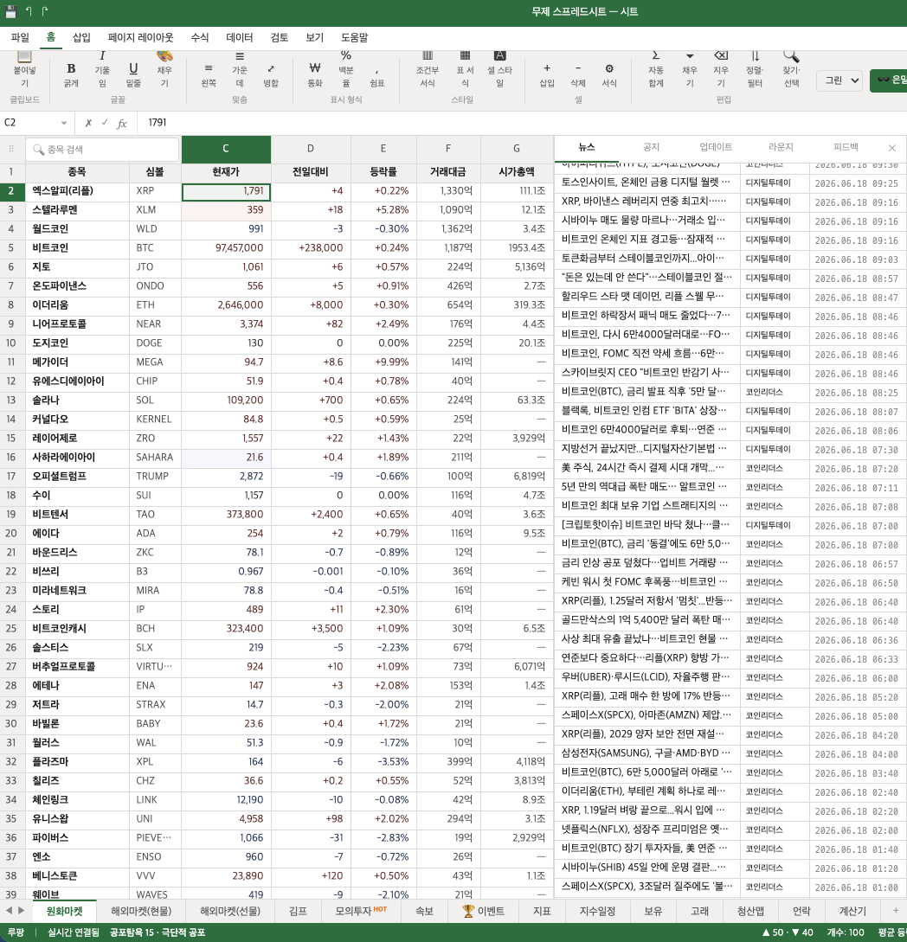Screen dimensions: 907x942
Task: Select the 라운지 tab in the news panel
Action: [x=780, y=147]
